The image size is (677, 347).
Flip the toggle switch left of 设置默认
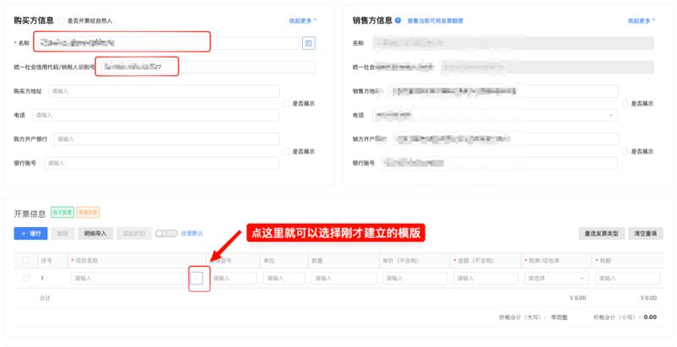(166, 233)
